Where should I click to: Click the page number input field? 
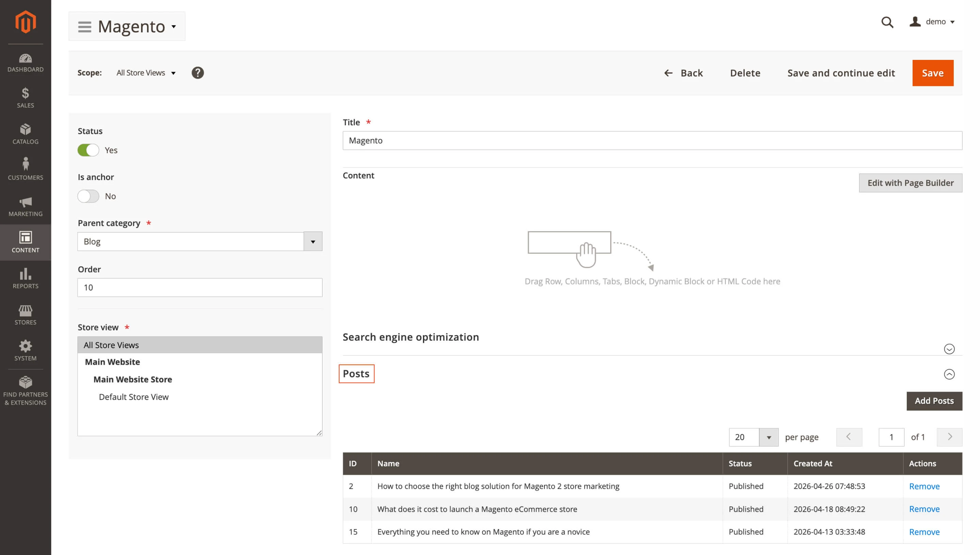tap(891, 437)
